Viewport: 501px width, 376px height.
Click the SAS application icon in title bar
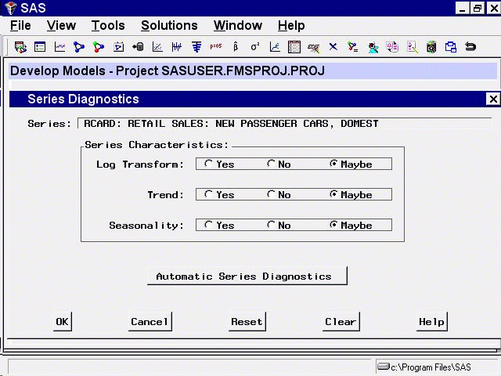tap(10, 8)
